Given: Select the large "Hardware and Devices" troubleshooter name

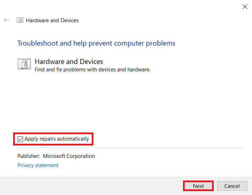Looking at the screenshot, I should tap(69, 62).
